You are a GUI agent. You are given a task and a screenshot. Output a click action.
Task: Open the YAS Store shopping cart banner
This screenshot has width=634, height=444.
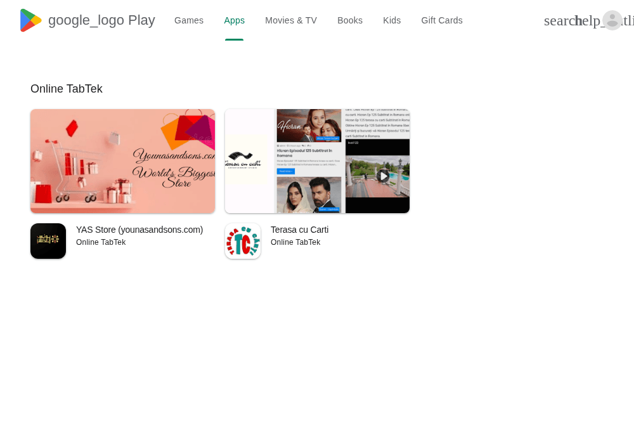(122, 161)
